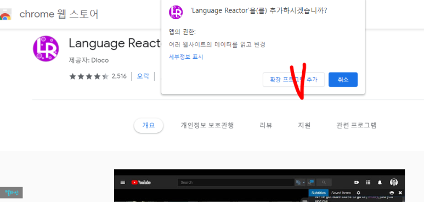Click the user avatar in preview
This screenshot has height=202, width=424.
click(394, 182)
